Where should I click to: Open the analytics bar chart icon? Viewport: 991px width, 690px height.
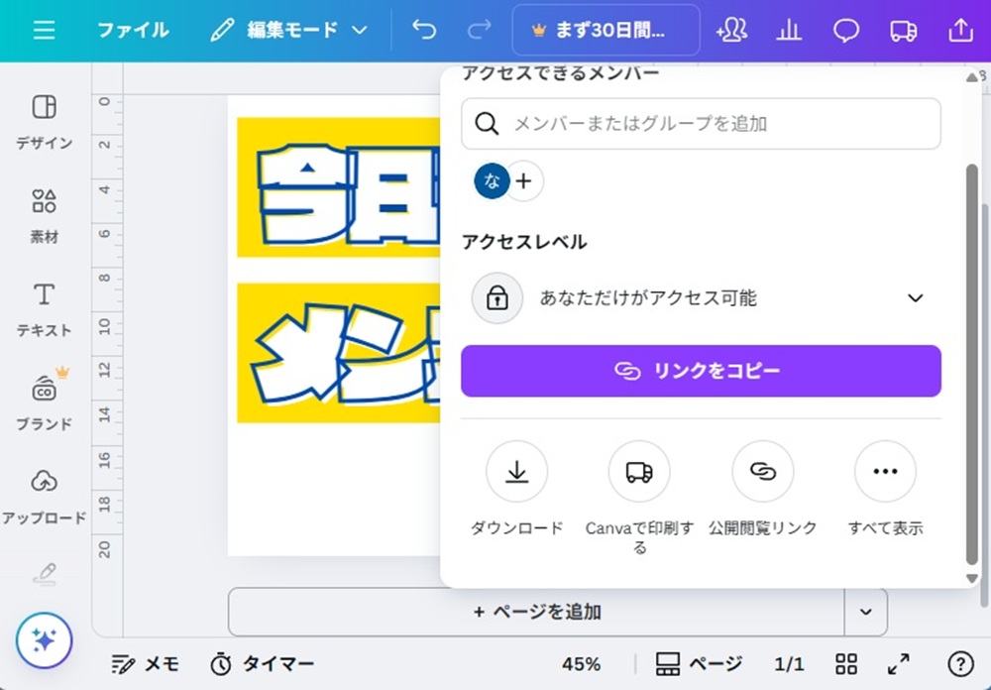(x=789, y=31)
